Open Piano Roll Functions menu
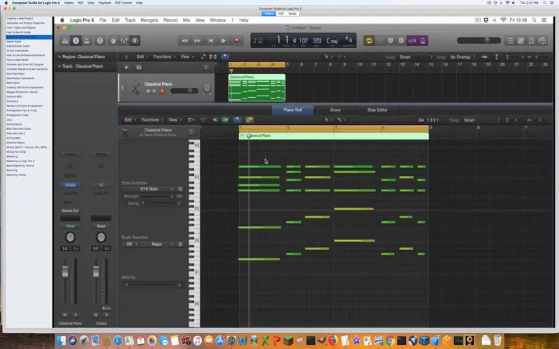This screenshot has width=559, height=349. tap(152, 120)
